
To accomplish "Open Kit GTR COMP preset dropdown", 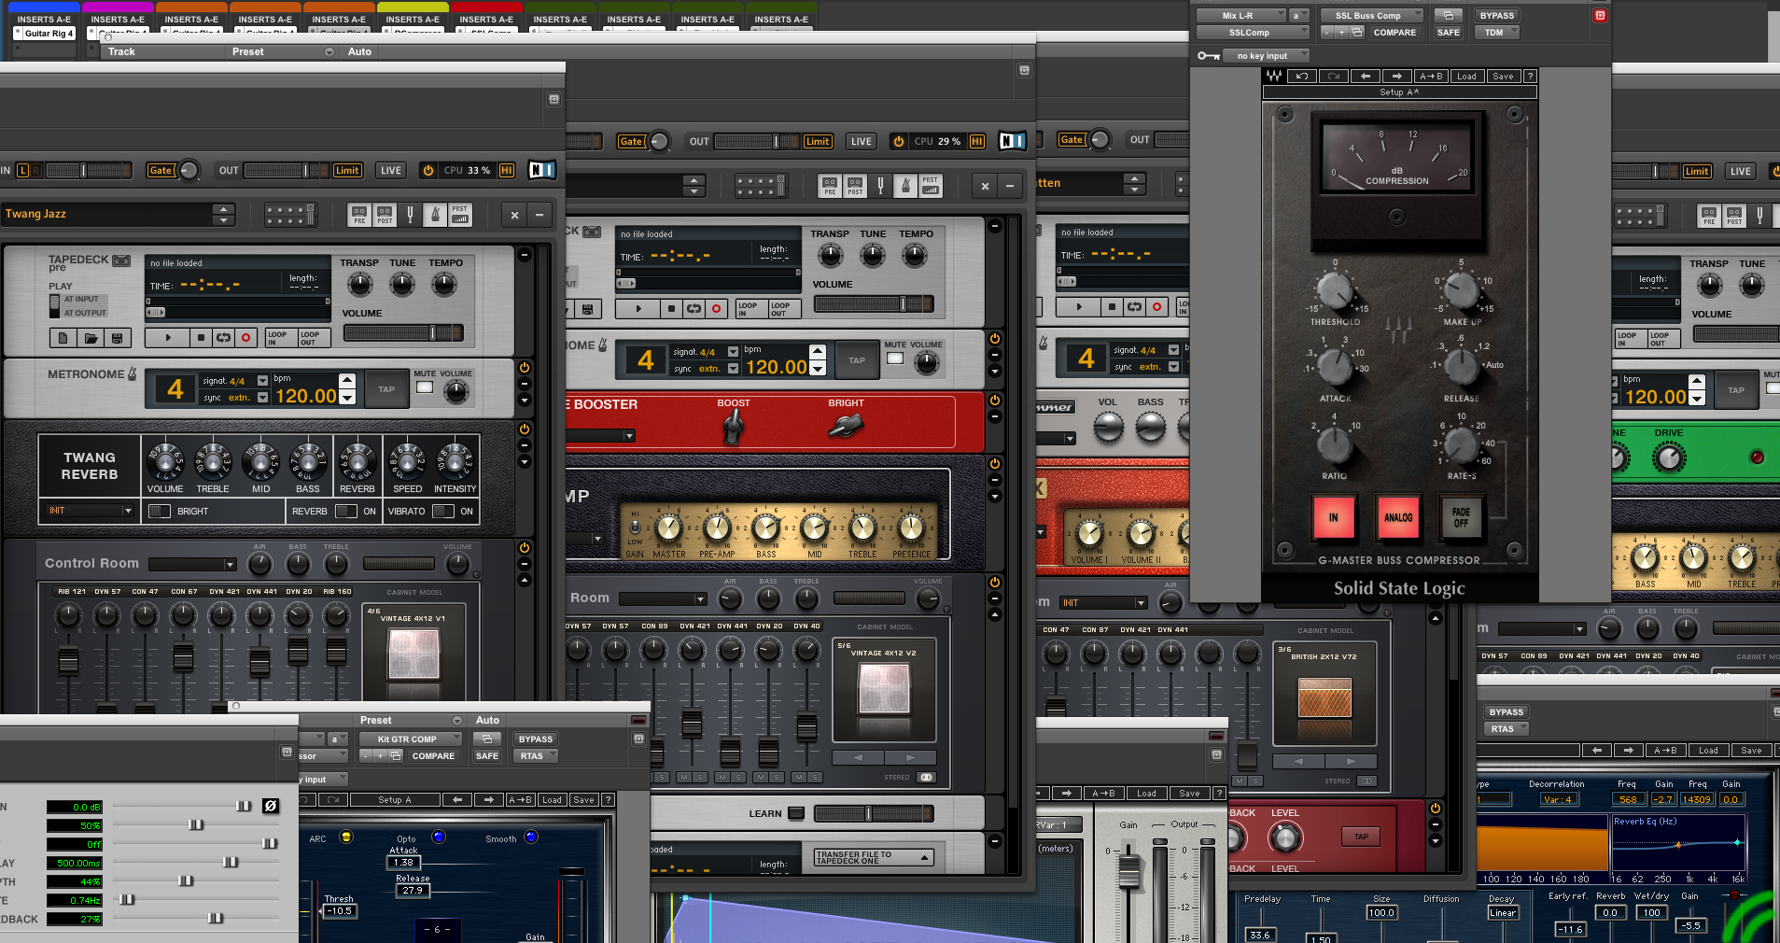I will (411, 739).
